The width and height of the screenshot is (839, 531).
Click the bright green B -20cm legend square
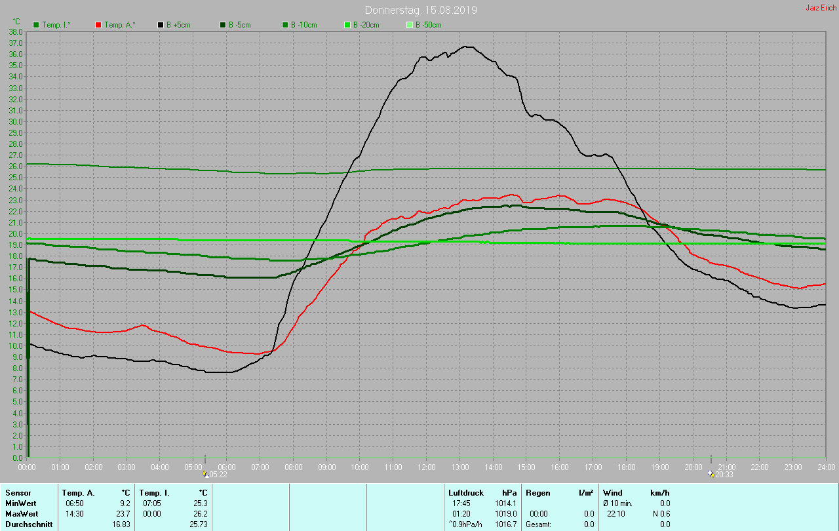tap(347, 25)
